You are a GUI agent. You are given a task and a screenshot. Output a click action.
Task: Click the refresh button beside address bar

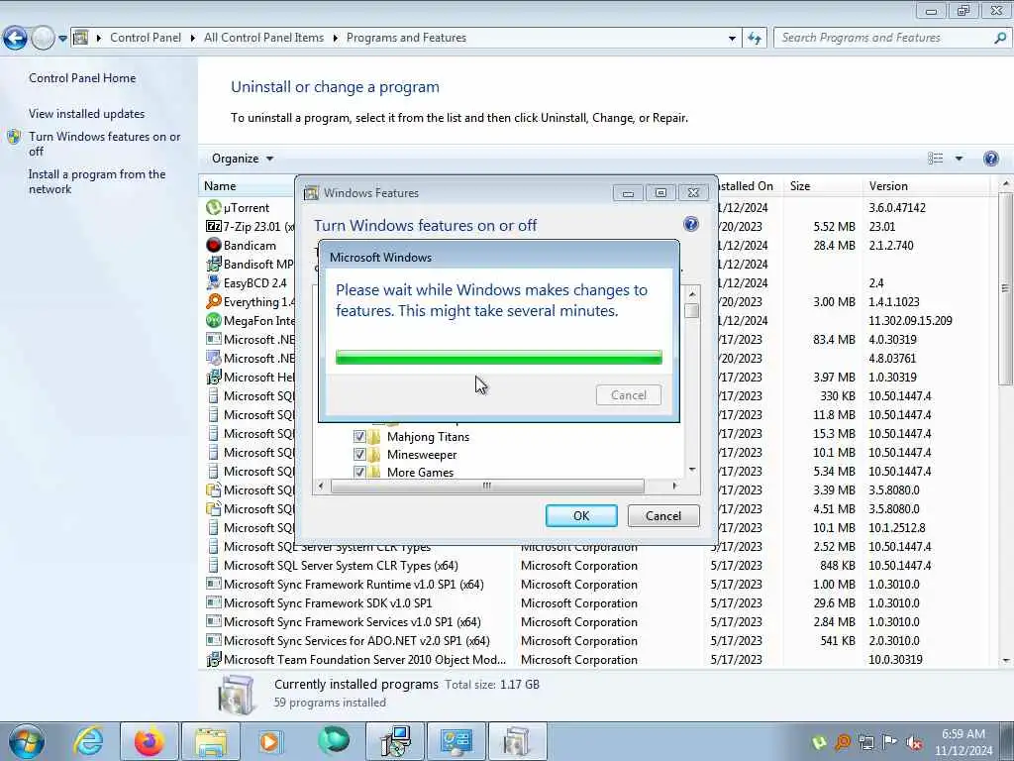tap(754, 39)
